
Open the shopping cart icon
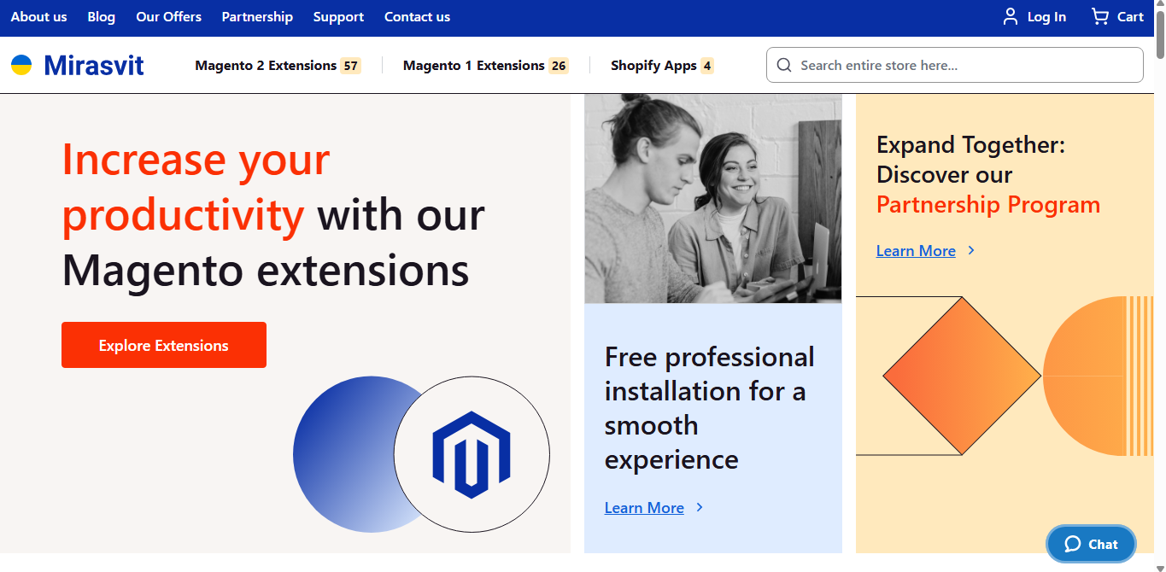[x=1100, y=17]
